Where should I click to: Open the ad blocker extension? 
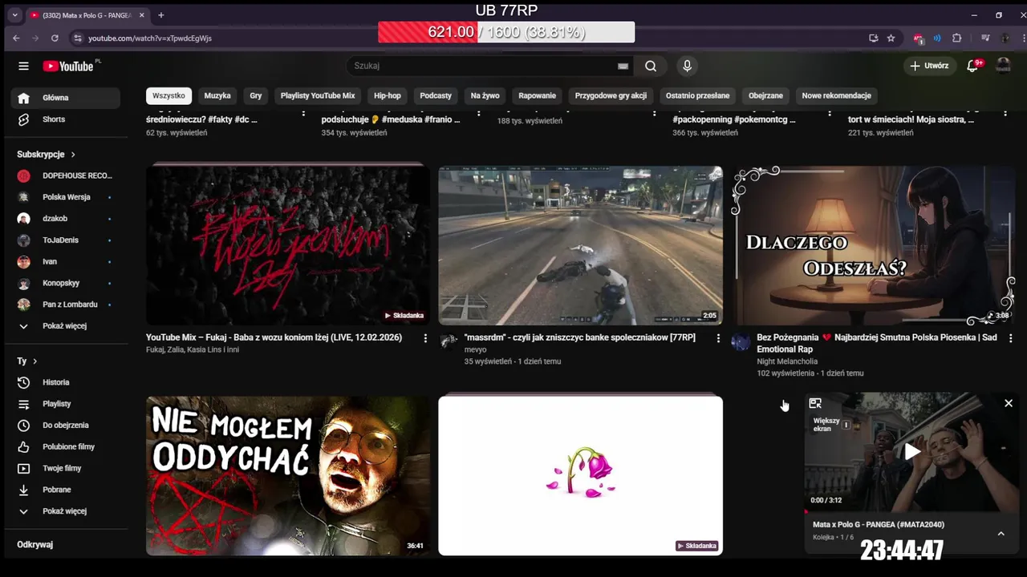pyautogui.click(x=919, y=38)
